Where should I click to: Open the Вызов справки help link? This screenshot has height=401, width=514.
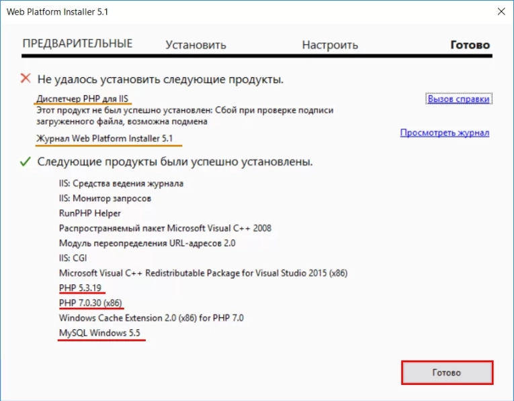coord(459,99)
